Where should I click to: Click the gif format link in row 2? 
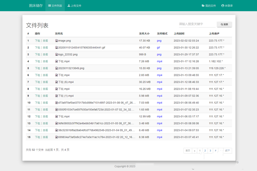[x=158, y=47]
